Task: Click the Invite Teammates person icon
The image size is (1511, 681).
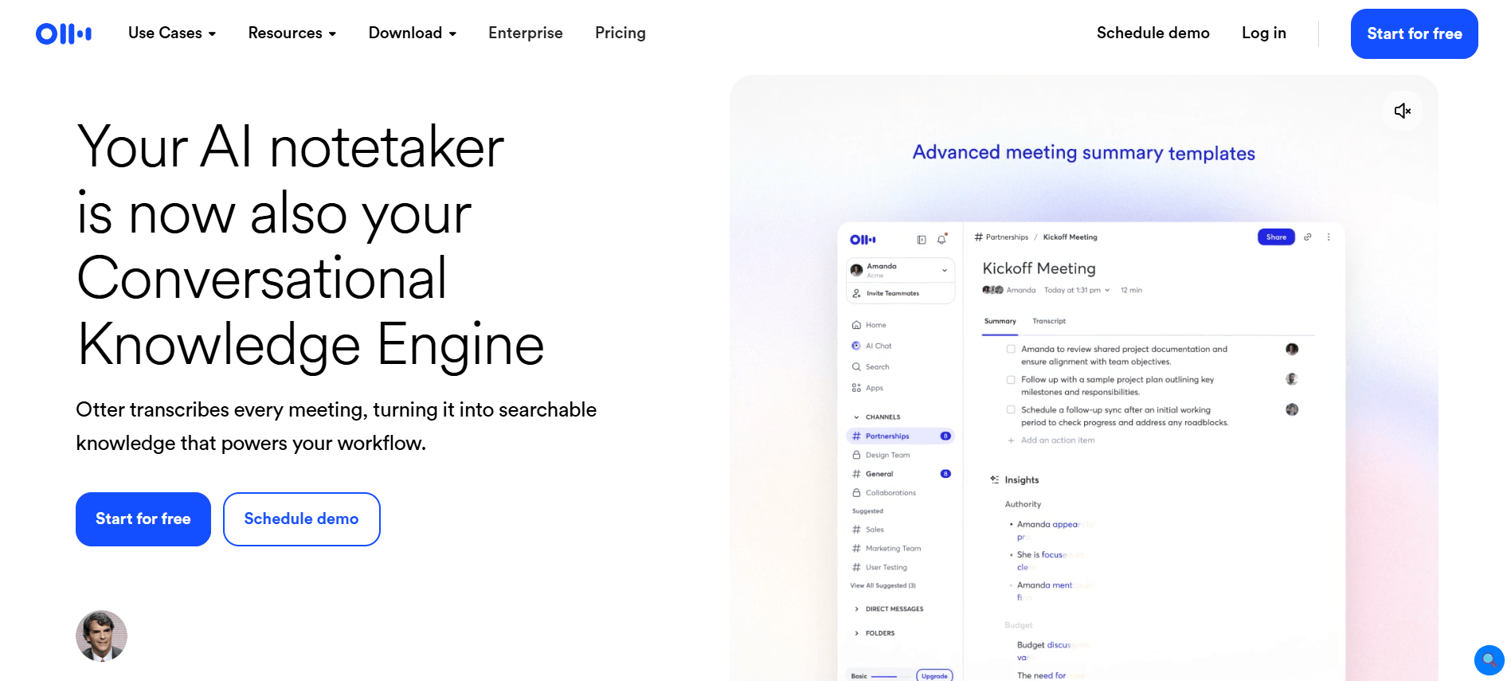Action: pyautogui.click(x=856, y=293)
